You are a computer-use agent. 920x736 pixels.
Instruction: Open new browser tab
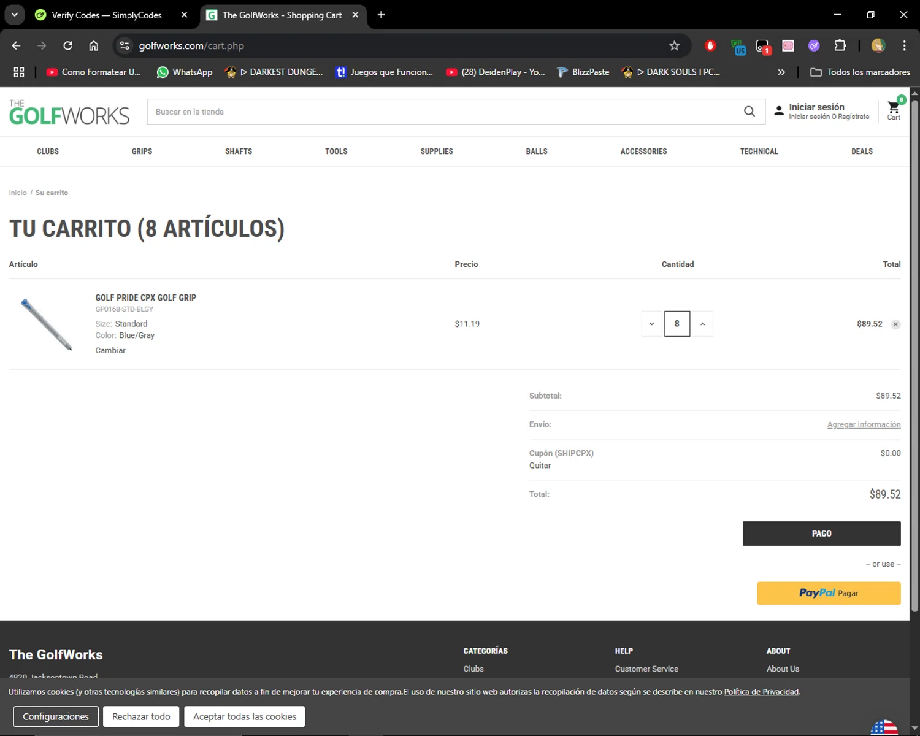(381, 15)
